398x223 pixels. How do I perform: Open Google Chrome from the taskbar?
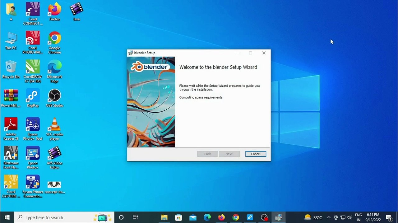[236, 217]
